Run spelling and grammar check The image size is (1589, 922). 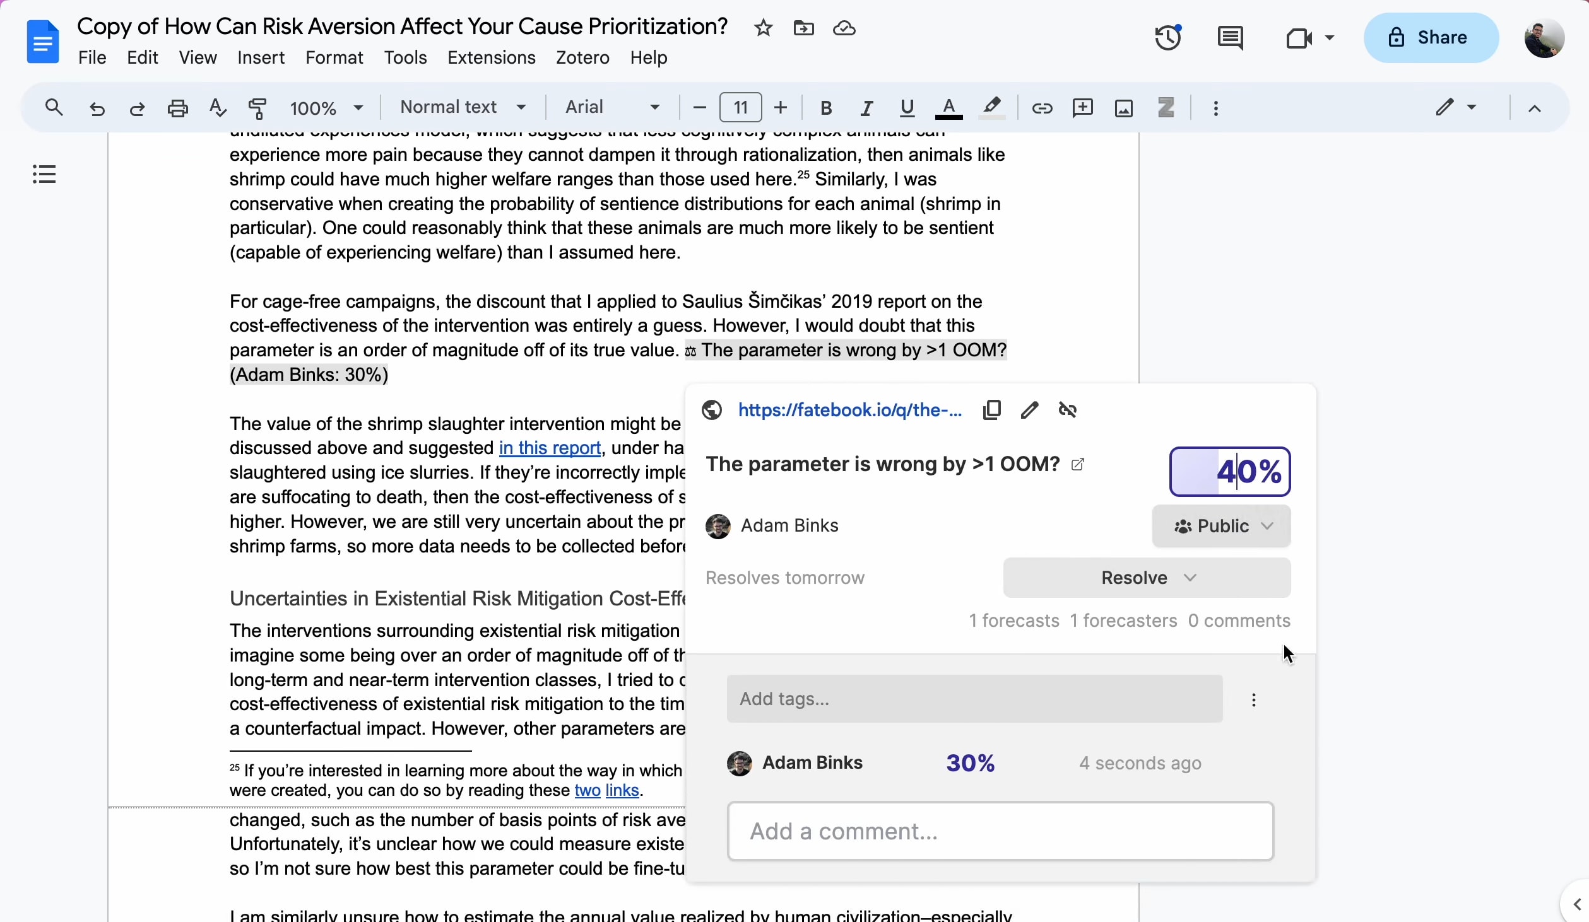(218, 108)
